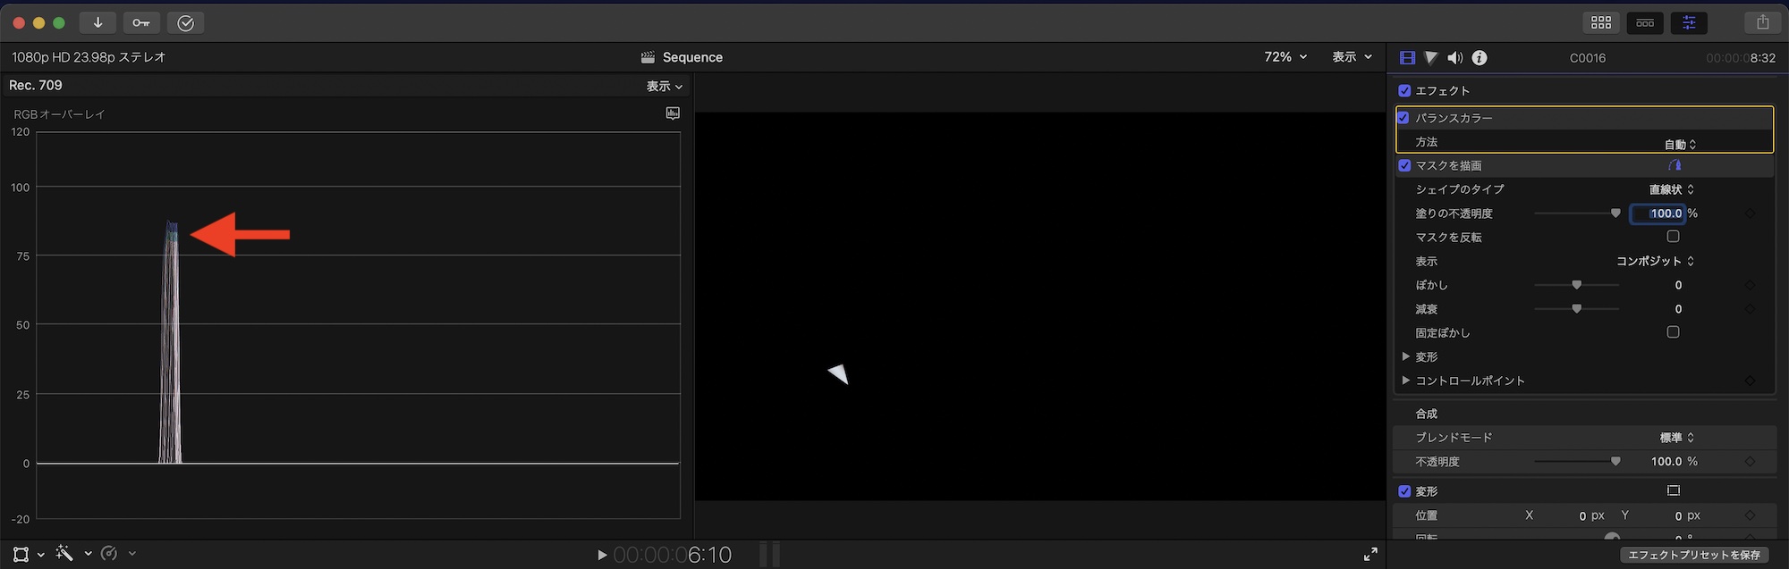Viewport: 1789px width, 569px height.
Task: Add keyframe for 減衰 parameter
Action: (x=1750, y=309)
